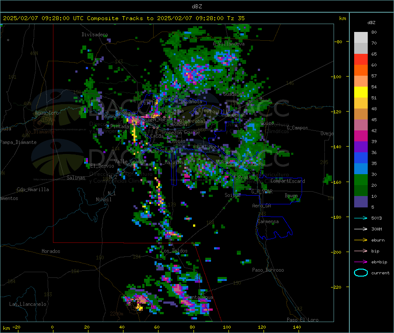Screen dimensions: 394x333
Task: Click the 'Punta_Agua' map label
Action: 200,297
